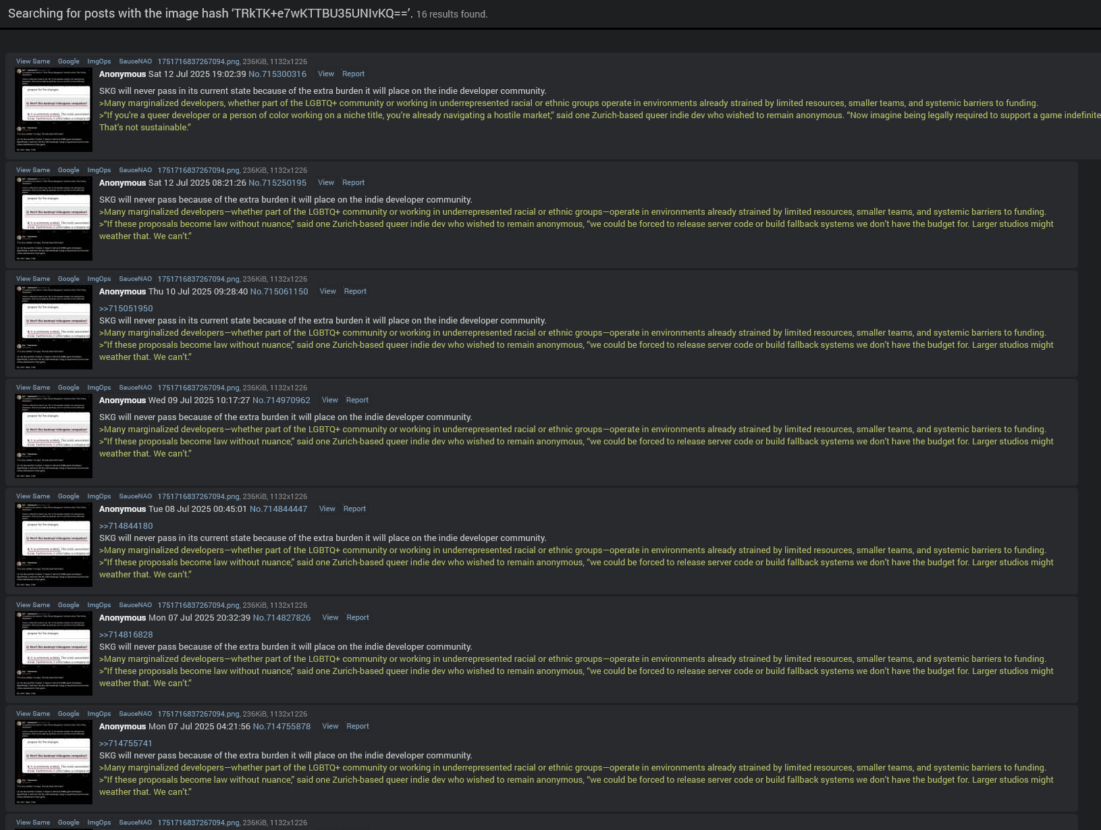Open post number No.714844447
The height and width of the screenshot is (830, 1101).
(x=278, y=509)
